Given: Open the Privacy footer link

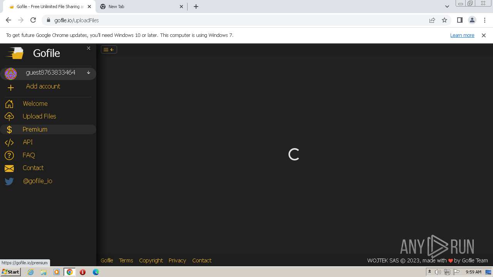Looking at the screenshot, I should pyautogui.click(x=177, y=260).
